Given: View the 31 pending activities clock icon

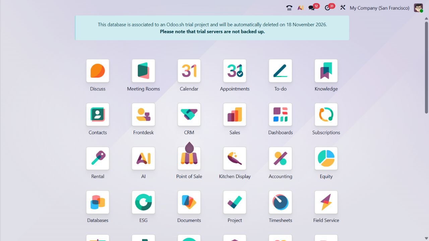Looking at the screenshot, I should 329,7.
